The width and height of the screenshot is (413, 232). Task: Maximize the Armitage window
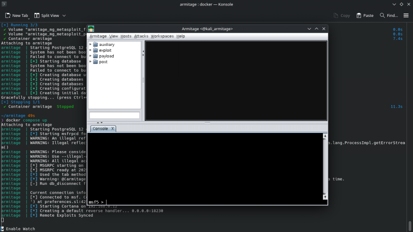[x=317, y=29]
